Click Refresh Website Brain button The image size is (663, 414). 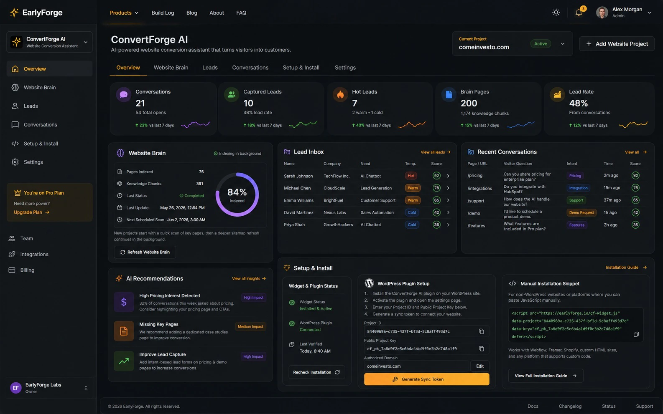click(145, 252)
